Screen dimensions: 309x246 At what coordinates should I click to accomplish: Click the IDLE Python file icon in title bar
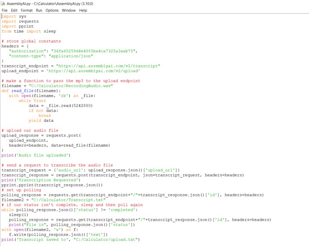coord(3,4)
